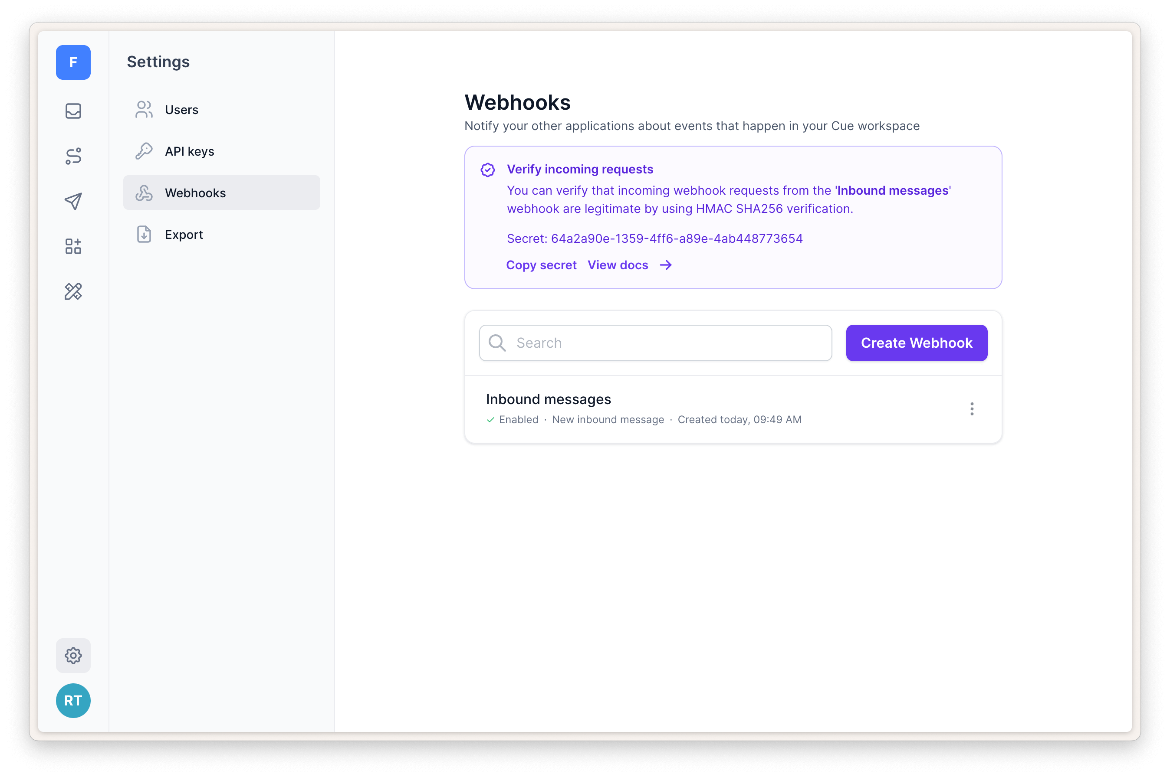Open the Inbound messages three-dot menu

pyautogui.click(x=972, y=409)
